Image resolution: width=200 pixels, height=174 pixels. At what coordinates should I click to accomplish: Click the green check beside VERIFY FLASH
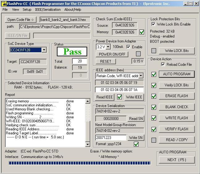tap(154, 129)
